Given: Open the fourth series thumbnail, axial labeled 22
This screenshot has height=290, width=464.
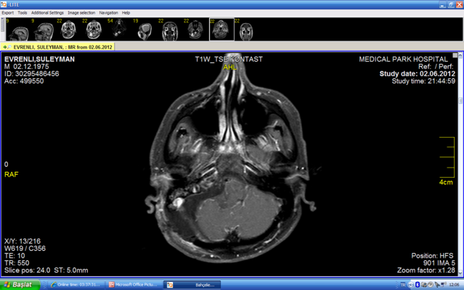Looking at the screenshot, I should point(94,29).
